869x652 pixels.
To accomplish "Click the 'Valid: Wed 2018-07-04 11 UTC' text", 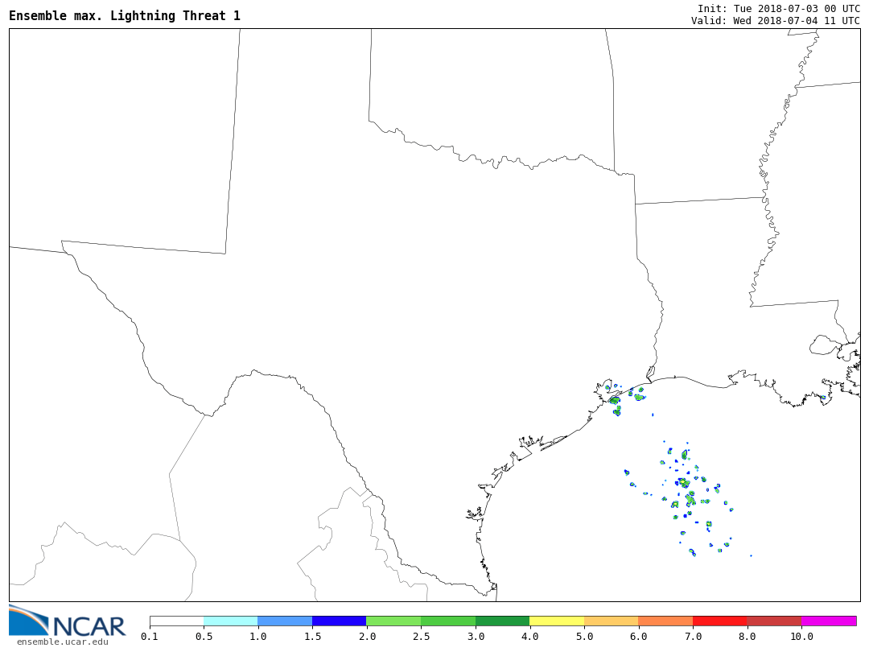I will click(776, 20).
